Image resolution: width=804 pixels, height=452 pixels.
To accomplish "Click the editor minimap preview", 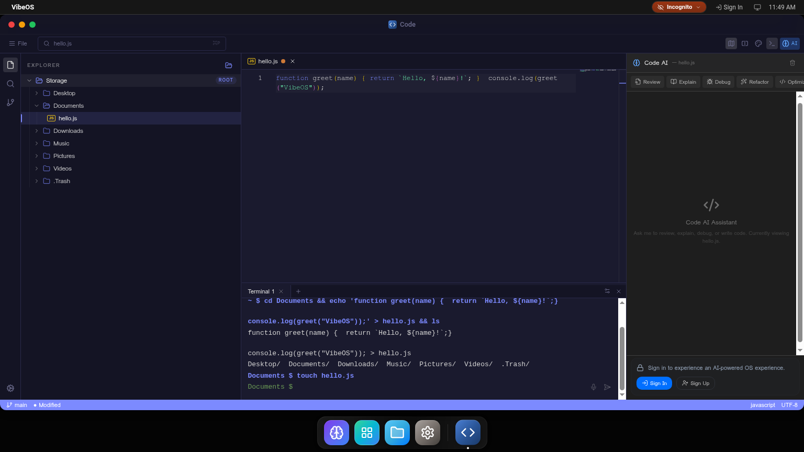I will tap(598, 70).
